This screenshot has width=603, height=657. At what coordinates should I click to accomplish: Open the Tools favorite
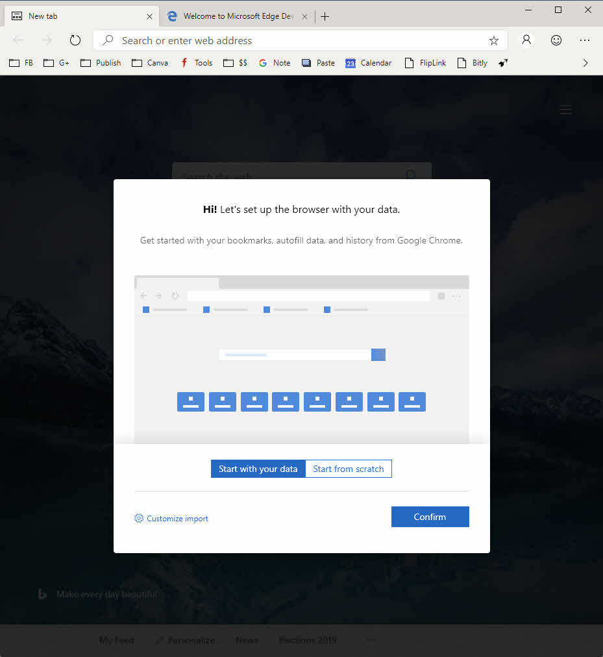pyautogui.click(x=197, y=63)
